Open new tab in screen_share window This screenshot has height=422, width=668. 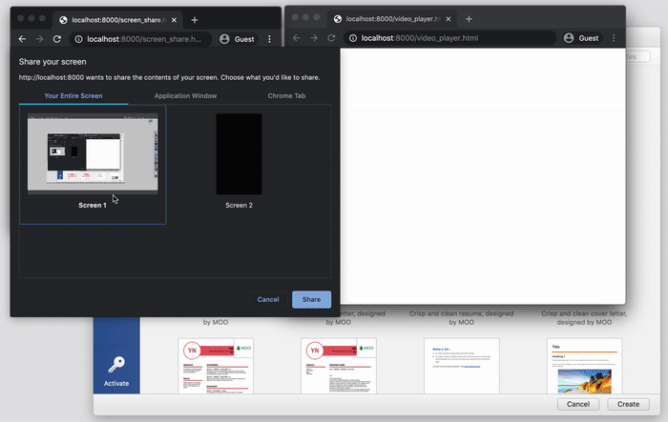coord(195,19)
